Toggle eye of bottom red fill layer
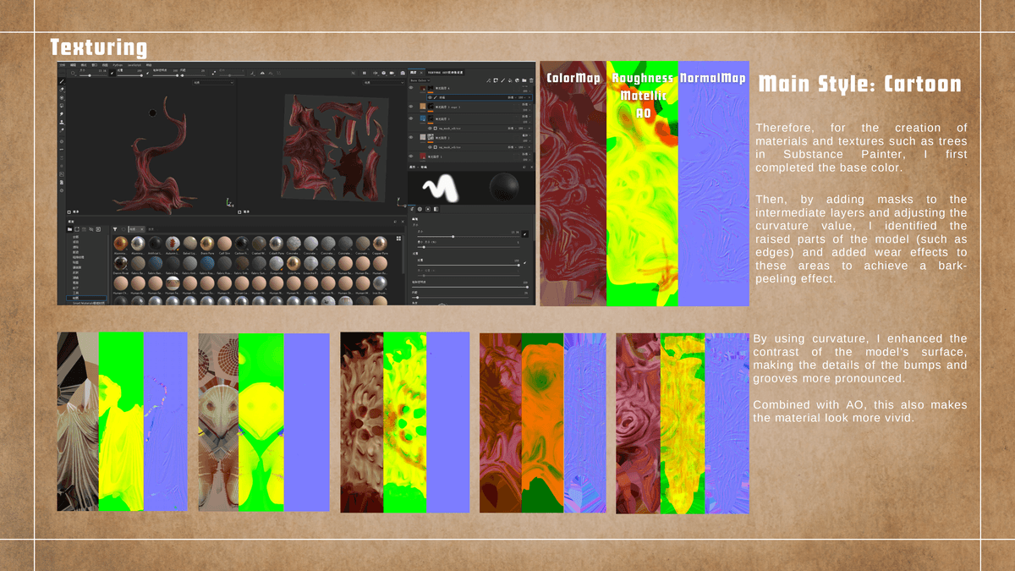 tap(411, 156)
